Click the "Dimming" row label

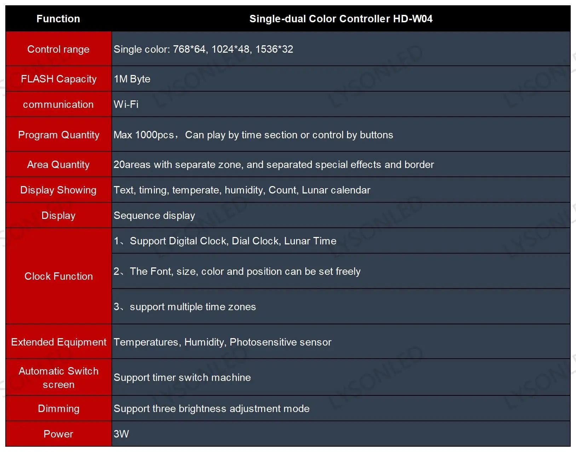[58, 408]
